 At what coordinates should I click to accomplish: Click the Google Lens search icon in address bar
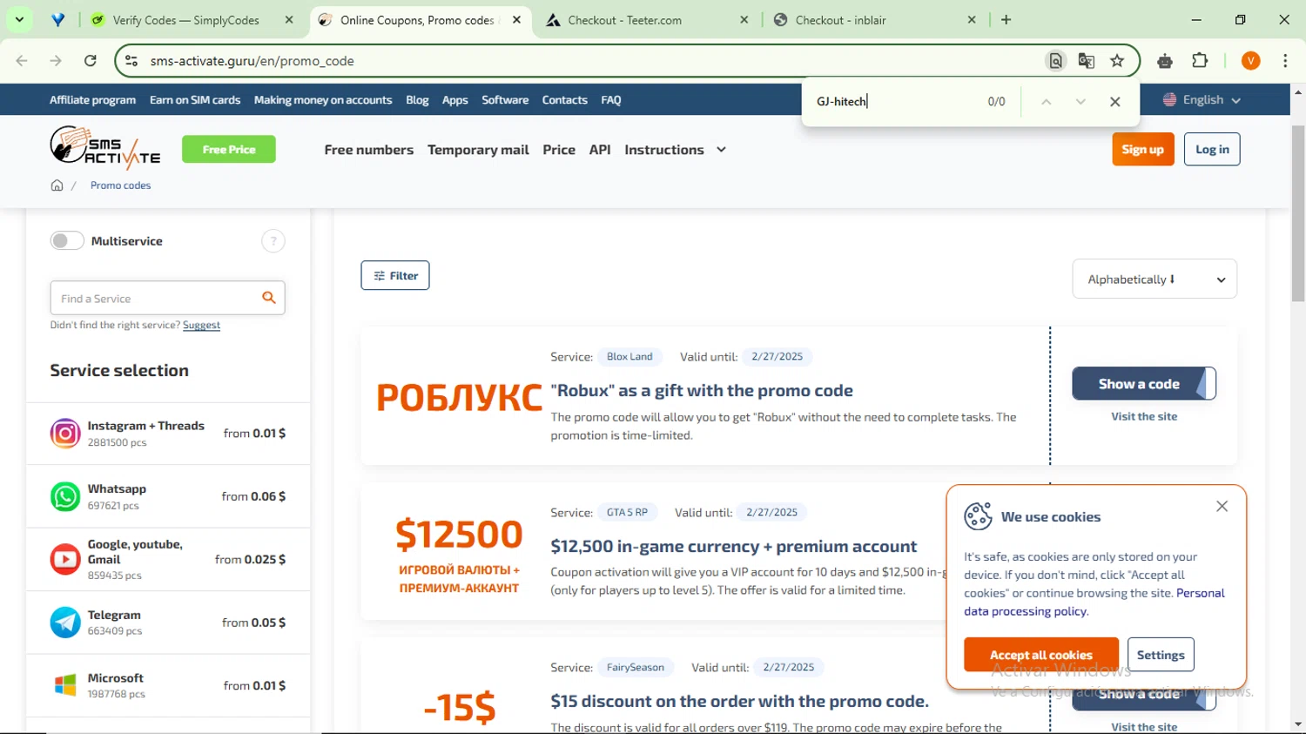(x=1055, y=61)
